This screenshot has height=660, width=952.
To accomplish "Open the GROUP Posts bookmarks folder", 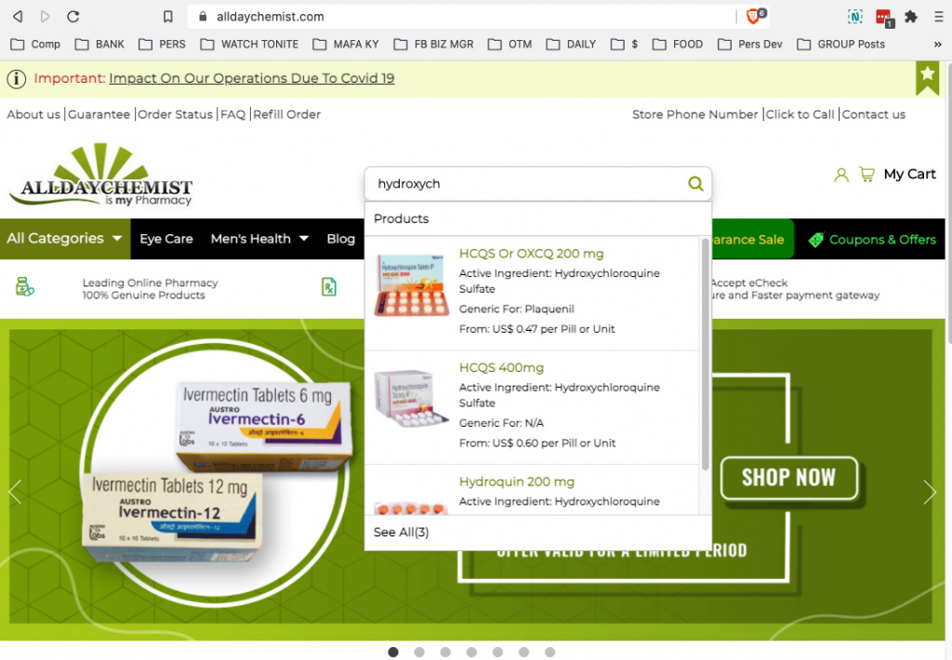I will pos(840,45).
